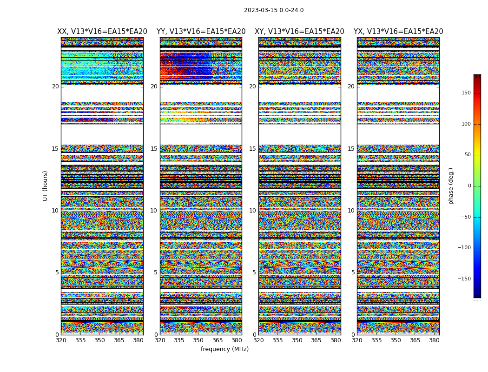This screenshot has width=488, height=372.
Task: Select the 350 MHz tick of YX panel
Action: tap(396, 340)
